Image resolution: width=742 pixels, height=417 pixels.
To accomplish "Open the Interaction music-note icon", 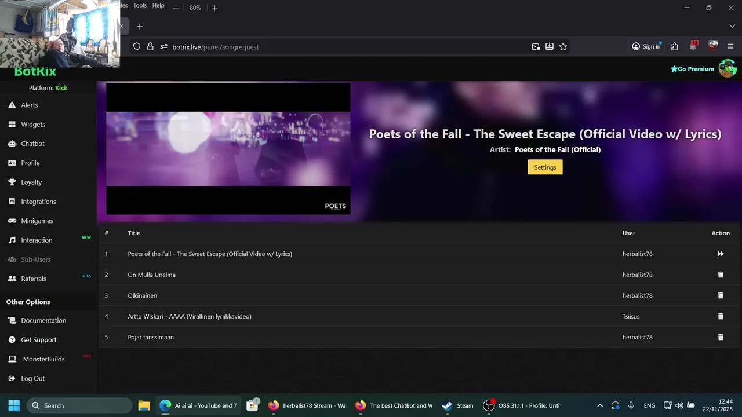I will [x=12, y=240].
